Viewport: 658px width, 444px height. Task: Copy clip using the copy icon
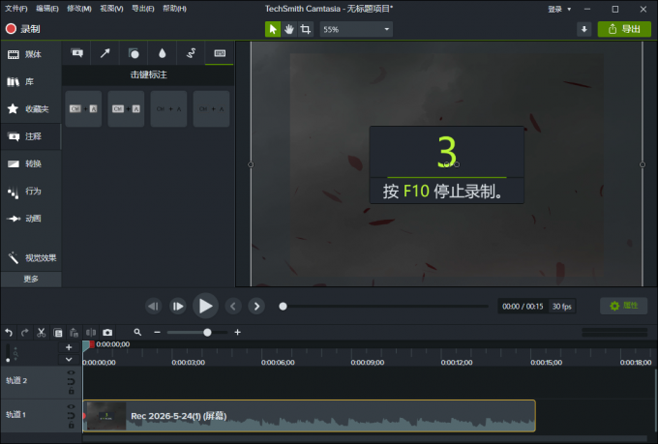click(58, 333)
